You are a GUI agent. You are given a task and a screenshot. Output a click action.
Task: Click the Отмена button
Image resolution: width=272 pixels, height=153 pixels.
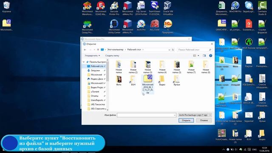(x=204, y=120)
